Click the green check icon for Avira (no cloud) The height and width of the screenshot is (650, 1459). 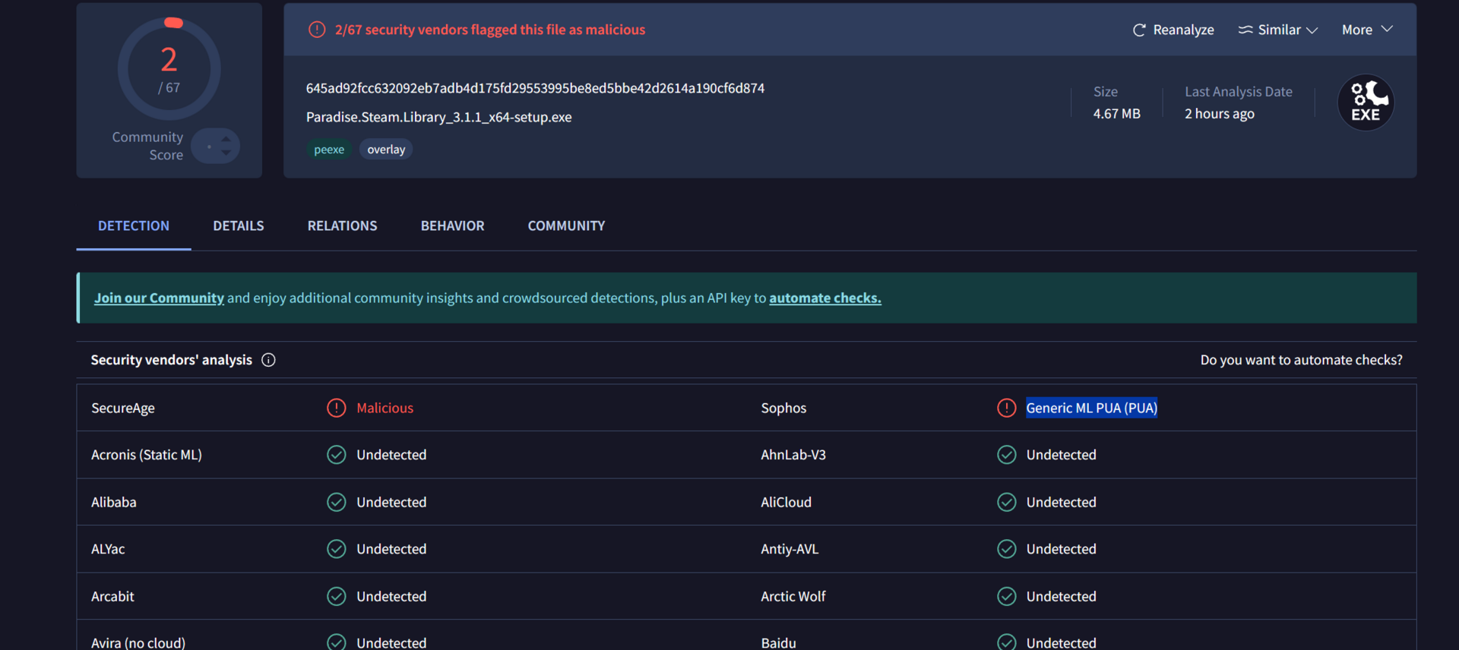336,642
